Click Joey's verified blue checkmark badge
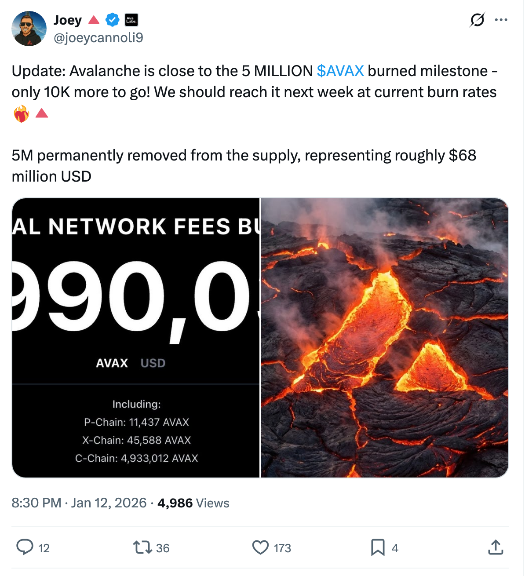525x576 pixels. point(111,20)
